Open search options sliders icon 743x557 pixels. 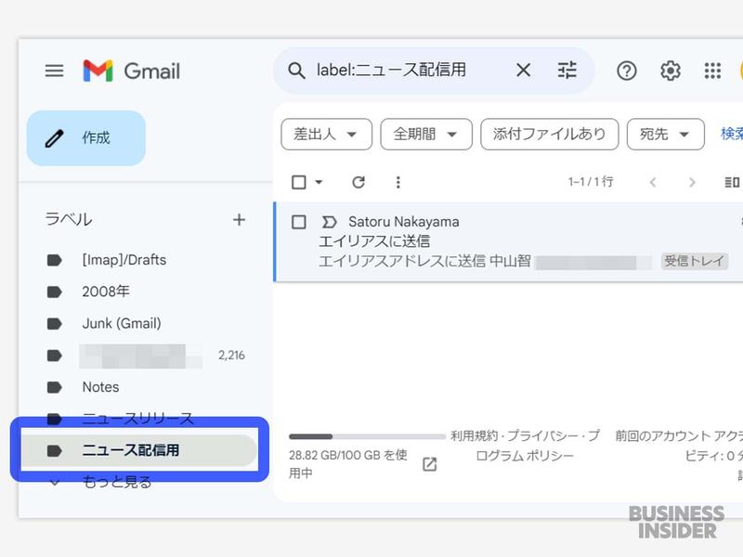567,71
